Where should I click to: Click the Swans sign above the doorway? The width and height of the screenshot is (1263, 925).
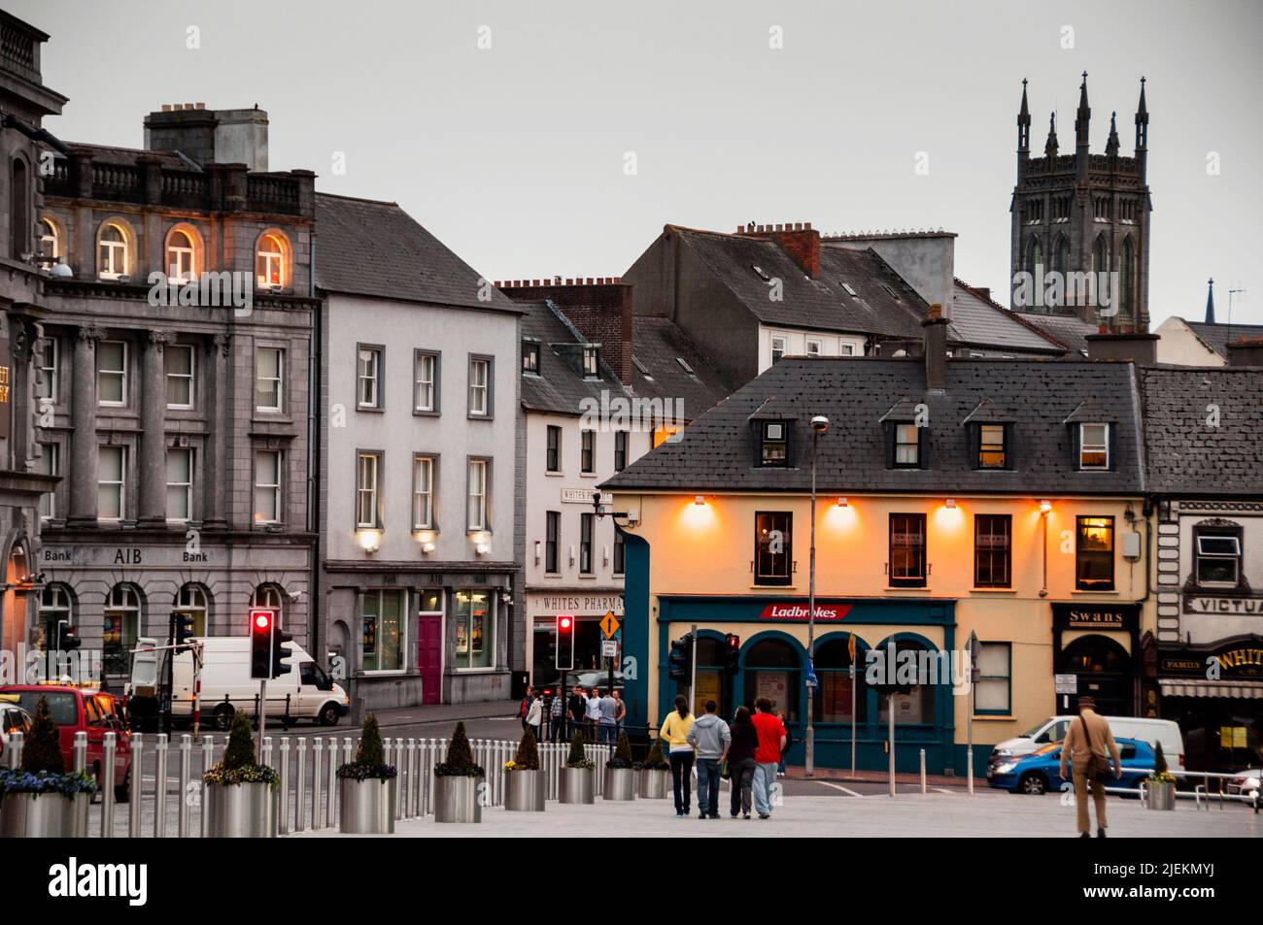pyautogui.click(x=1095, y=617)
